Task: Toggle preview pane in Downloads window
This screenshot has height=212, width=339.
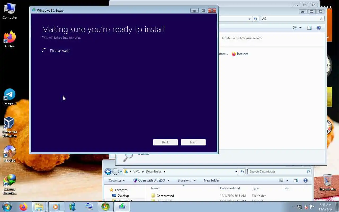Action: click(x=296, y=180)
